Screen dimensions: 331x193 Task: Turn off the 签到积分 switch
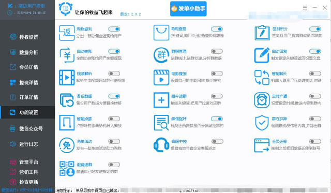pyautogui.click(x=315, y=29)
